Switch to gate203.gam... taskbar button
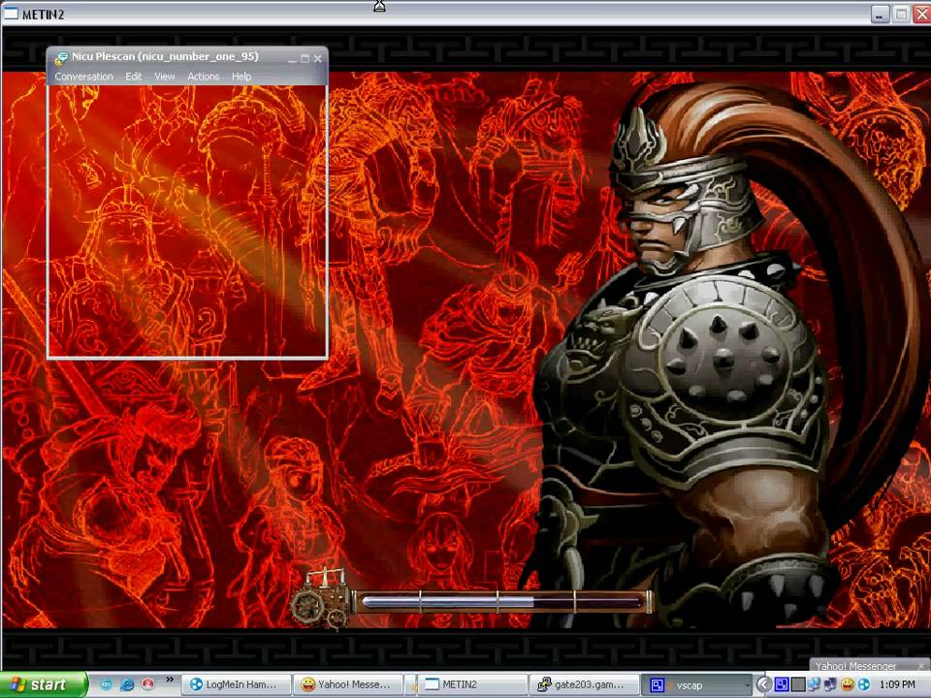Viewport: 931px width, 698px height. 584,685
